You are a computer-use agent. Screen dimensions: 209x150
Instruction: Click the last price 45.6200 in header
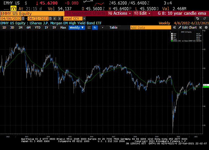click(x=49, y=3)
